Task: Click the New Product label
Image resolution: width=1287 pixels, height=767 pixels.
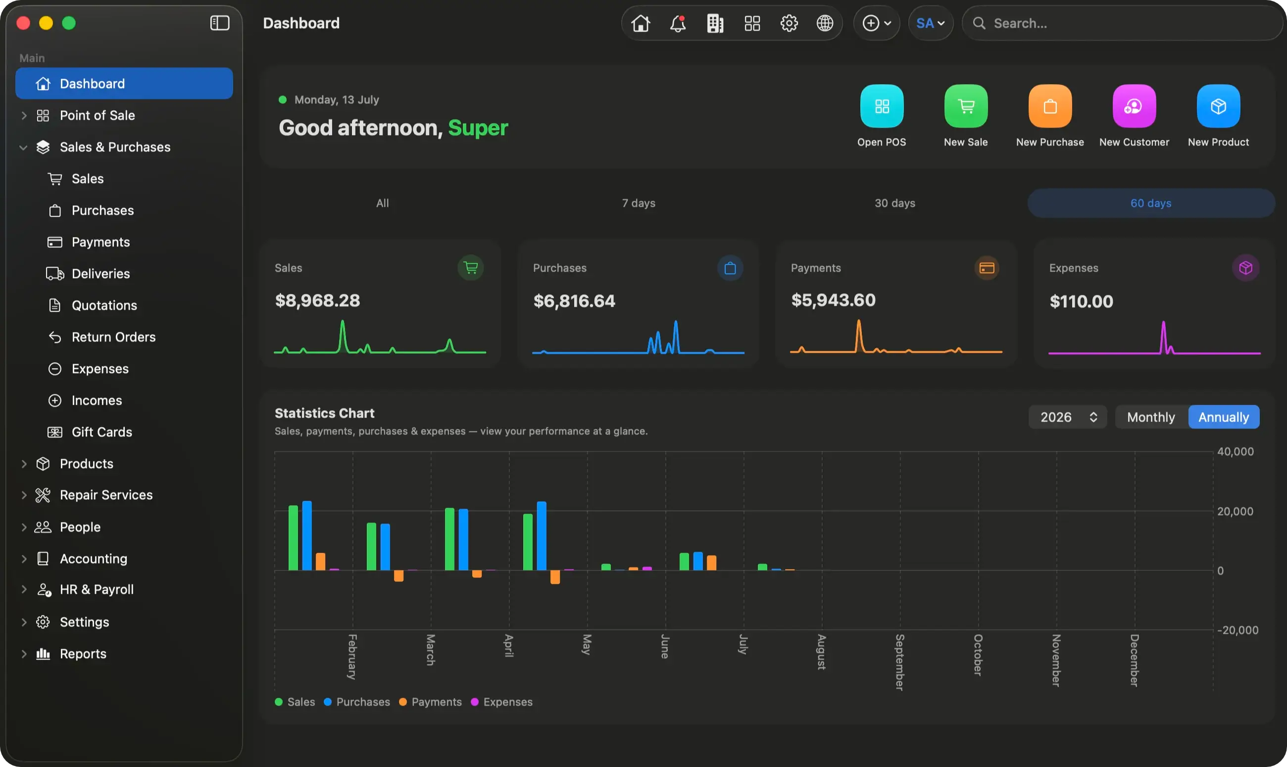Action: [1218, 142]
